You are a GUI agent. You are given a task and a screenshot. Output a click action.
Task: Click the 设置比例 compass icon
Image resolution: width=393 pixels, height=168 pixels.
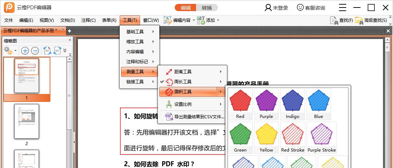pos(169,104)
